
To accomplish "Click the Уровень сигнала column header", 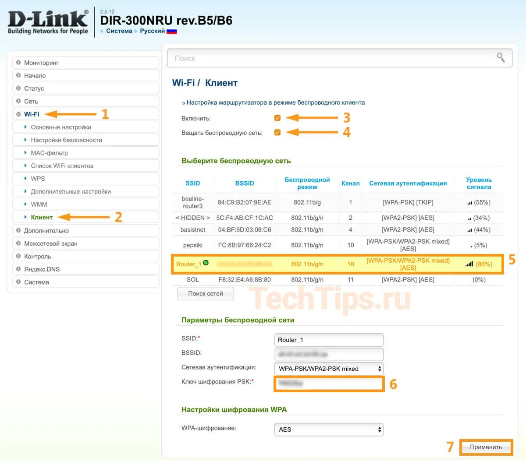I will point(479,183).
